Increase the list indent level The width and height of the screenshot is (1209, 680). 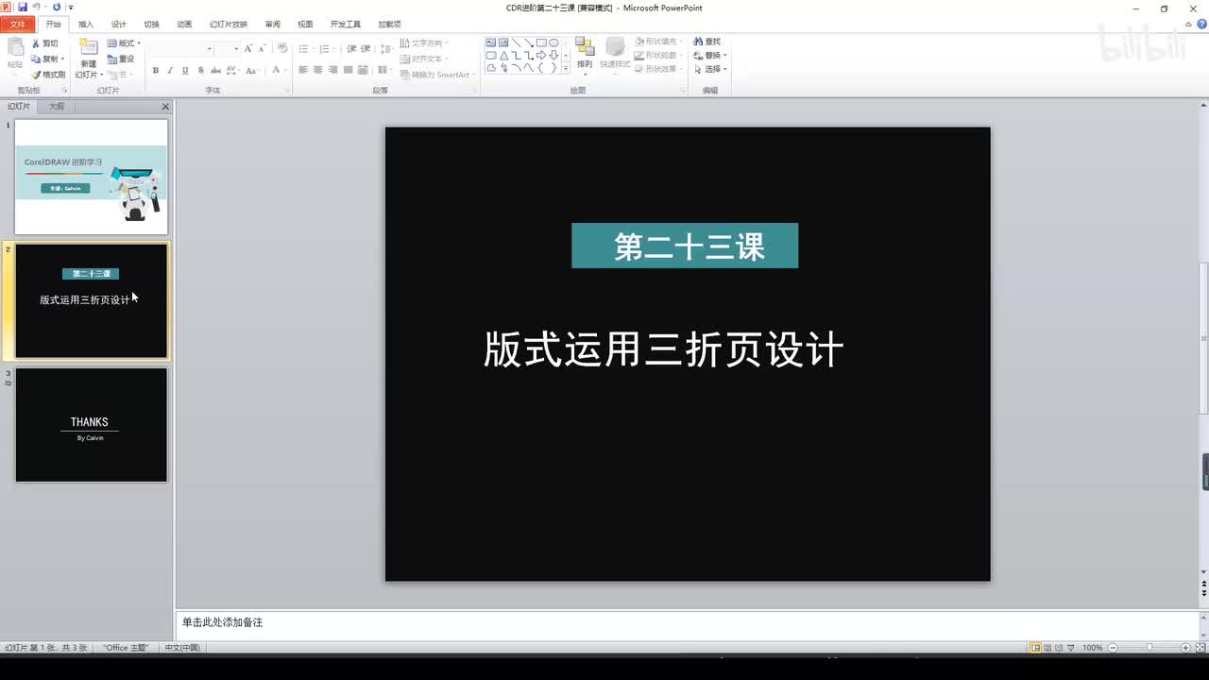365,48
